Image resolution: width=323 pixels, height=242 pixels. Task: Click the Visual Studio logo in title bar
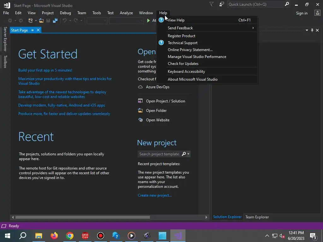(x=7, y=5)
